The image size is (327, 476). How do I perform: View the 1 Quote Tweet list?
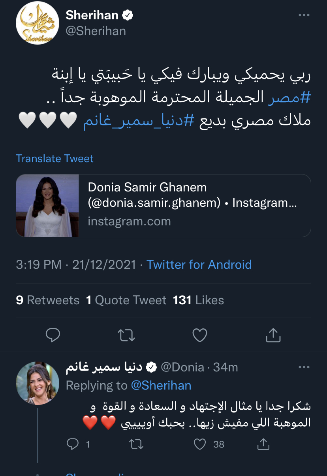(x=126, y=300)
